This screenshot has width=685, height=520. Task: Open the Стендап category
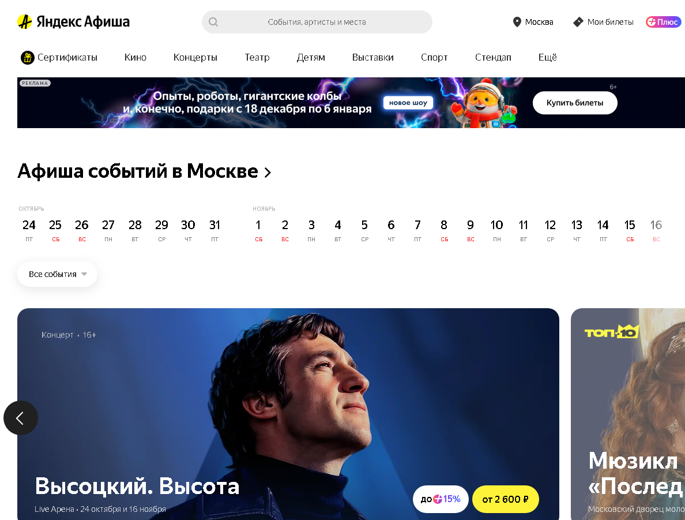[x=493, y=57]
